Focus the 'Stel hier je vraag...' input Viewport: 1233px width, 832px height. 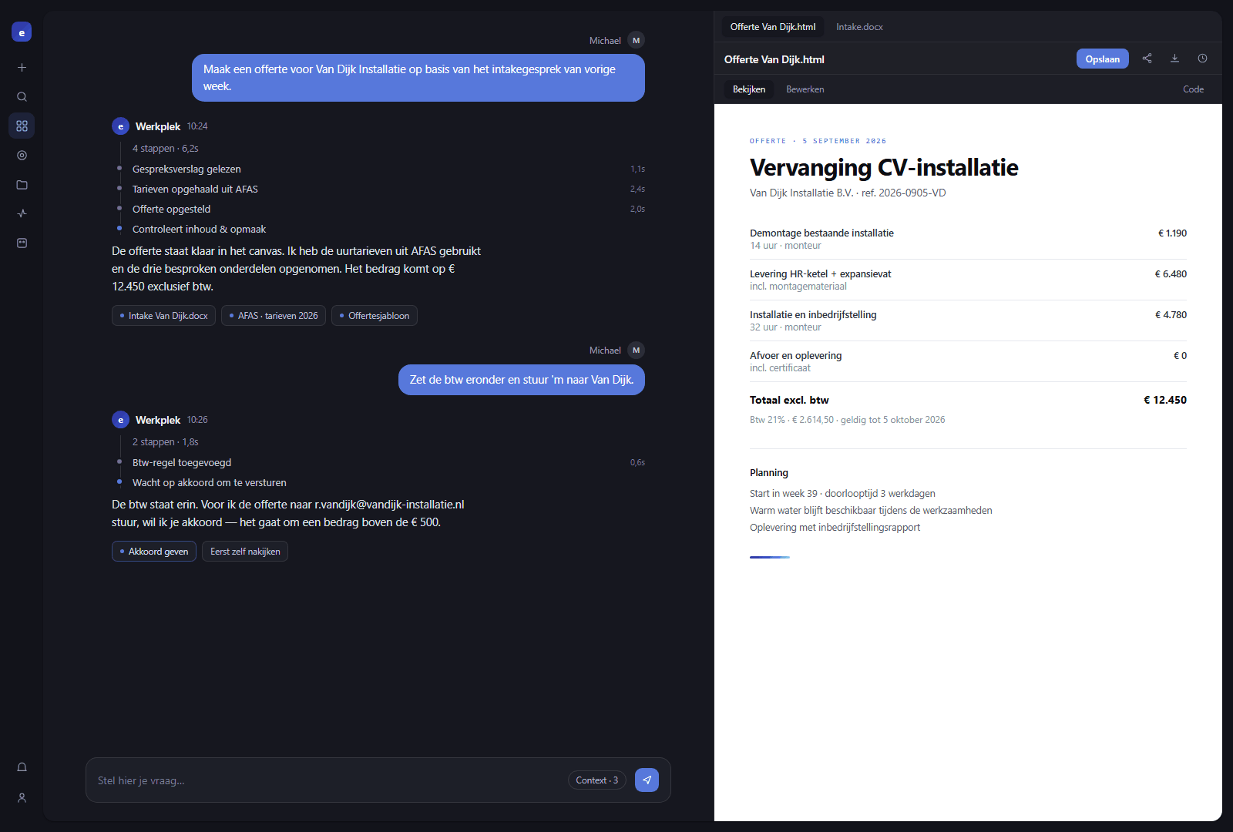tap(328, 780)
